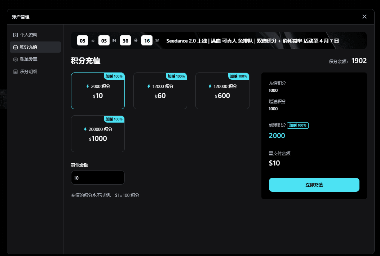Click the lightning bolt on the 12000 积分 card
This screenshot has height=256, width=380.
tap(148, 87)
